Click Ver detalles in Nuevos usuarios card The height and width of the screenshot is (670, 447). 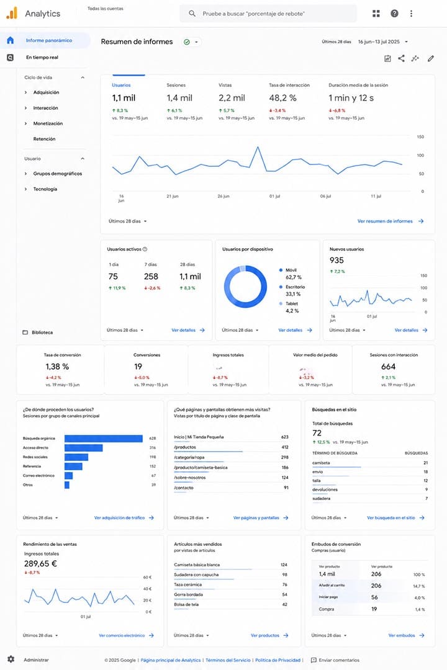(x=411, y=330)
